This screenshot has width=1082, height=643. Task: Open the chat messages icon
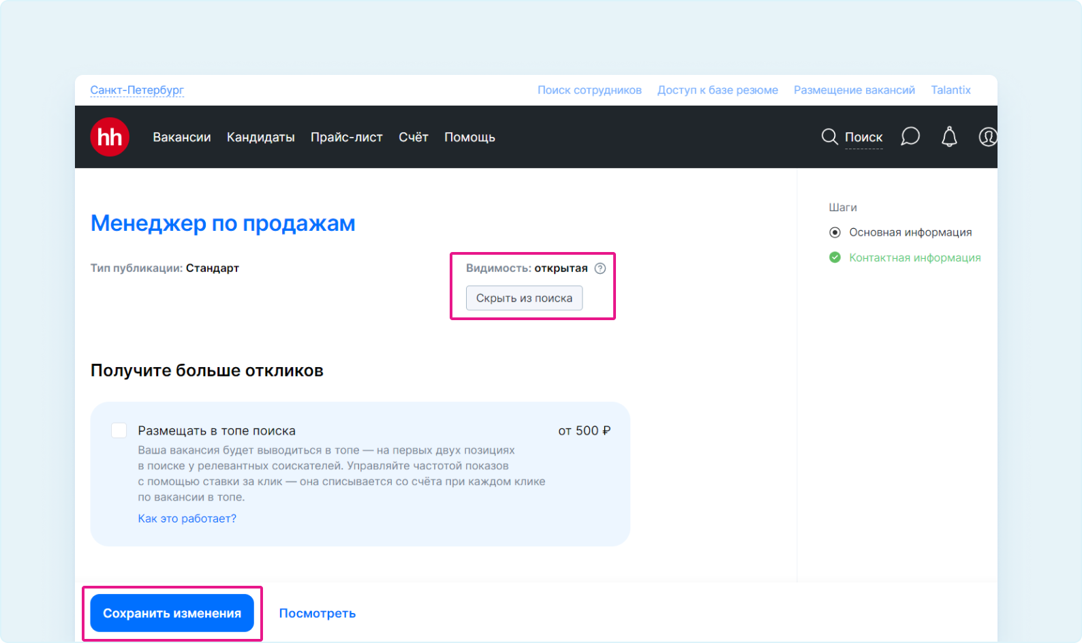point(910,137)
